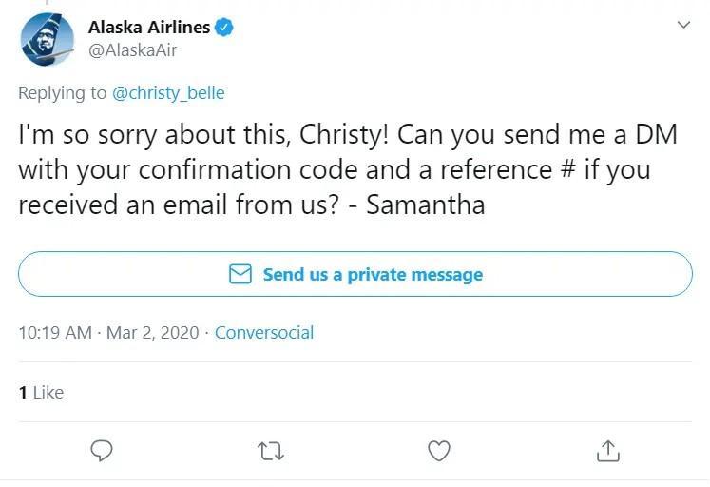View who liked via 1 Like

(41, 392)
